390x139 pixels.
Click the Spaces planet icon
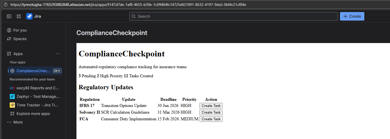(9, 39)
